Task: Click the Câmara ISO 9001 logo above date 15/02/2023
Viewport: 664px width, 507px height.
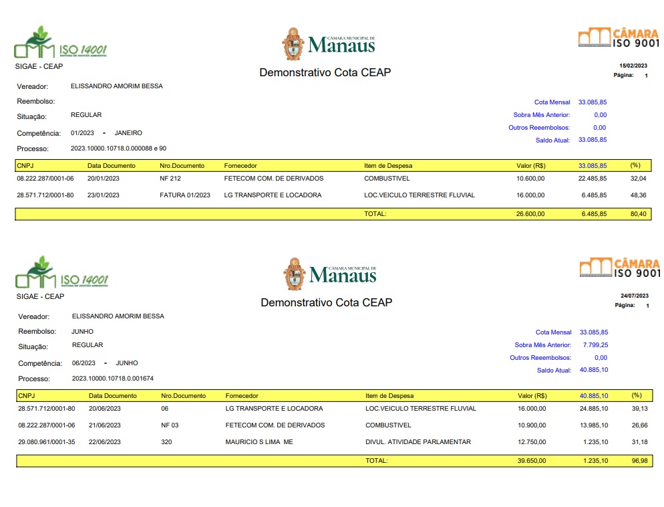Action: tap(619, 37)
